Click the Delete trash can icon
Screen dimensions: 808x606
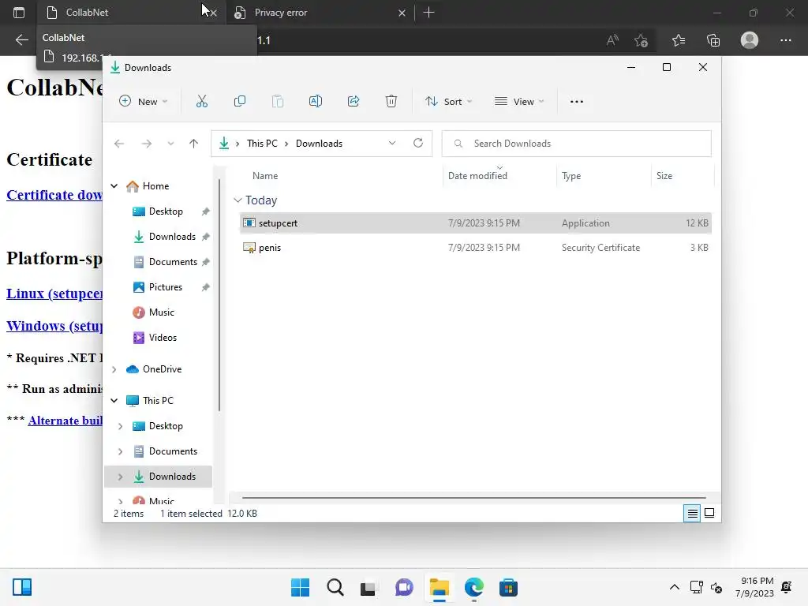(391, 102)
